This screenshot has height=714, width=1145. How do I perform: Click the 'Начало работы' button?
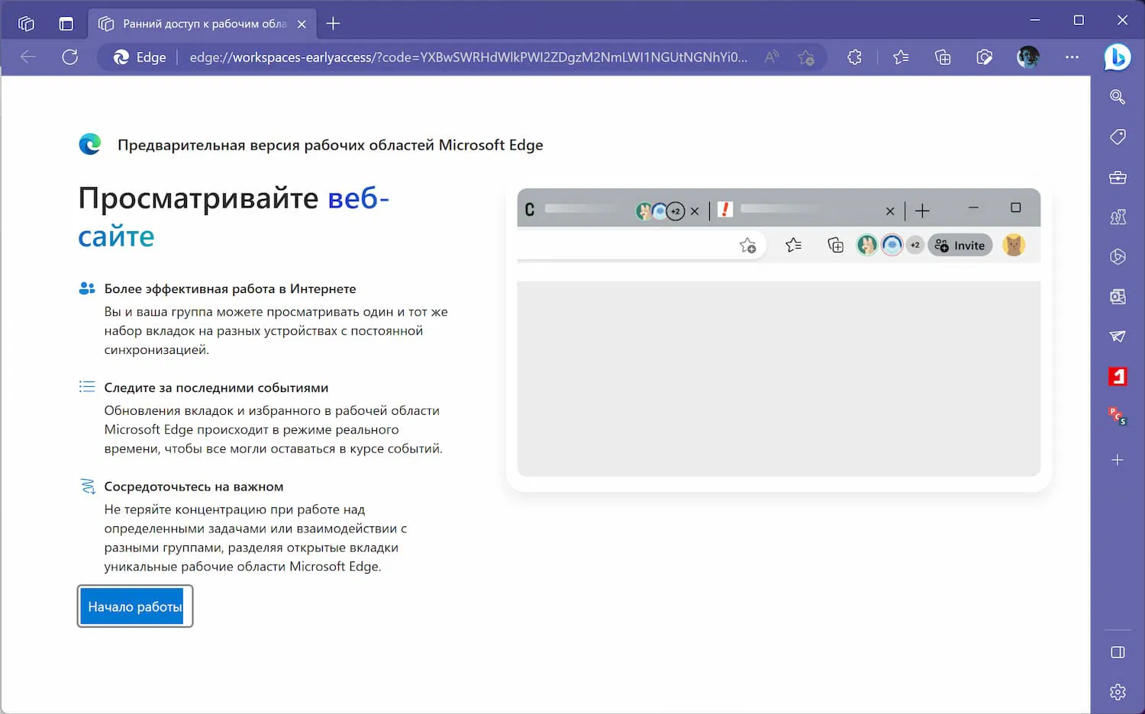pyautogui.click(x=135, y=606)
